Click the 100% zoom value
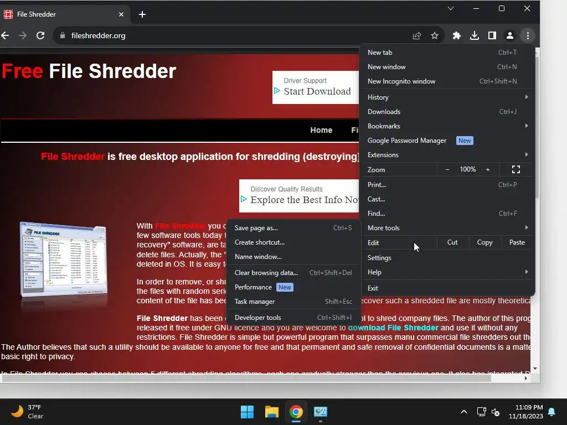Screen dimensions: 567x425 (467, 169)
